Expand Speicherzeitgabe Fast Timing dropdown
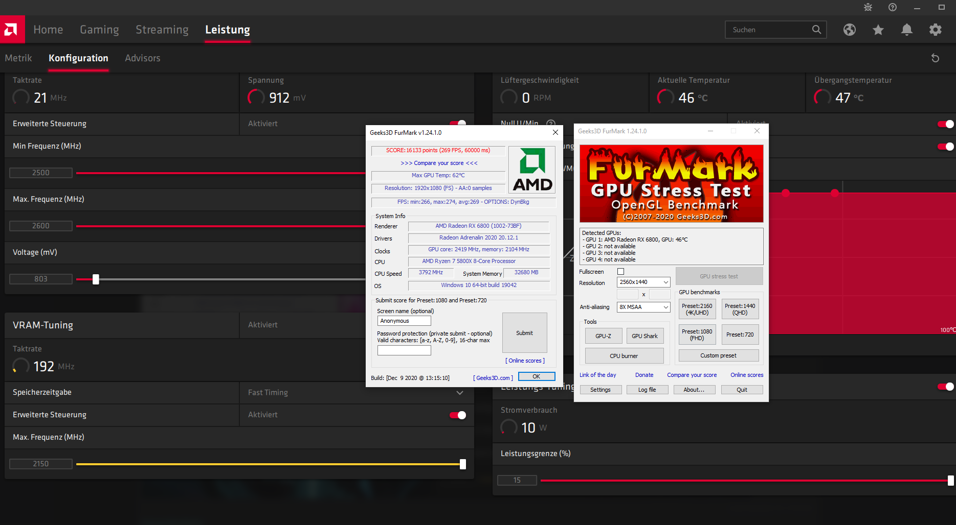 point(460,393)
